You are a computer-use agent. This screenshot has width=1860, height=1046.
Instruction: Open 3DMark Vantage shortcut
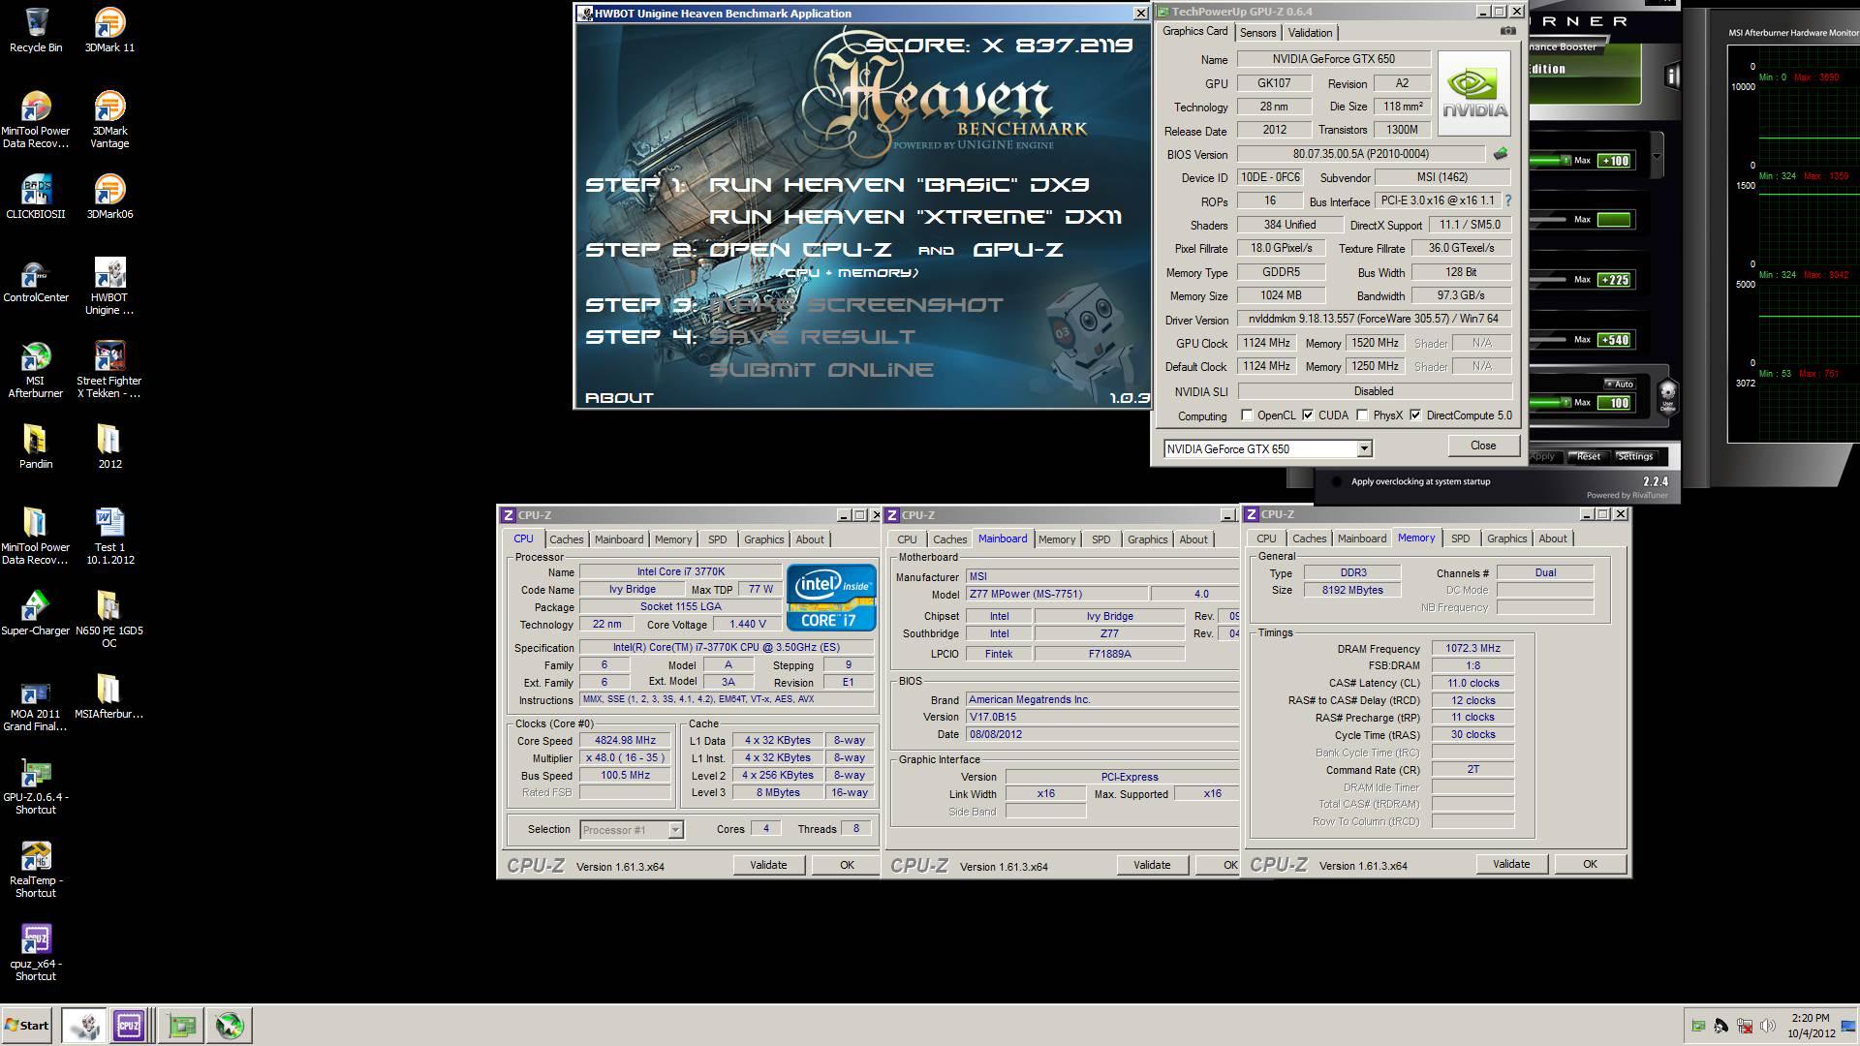109,120
